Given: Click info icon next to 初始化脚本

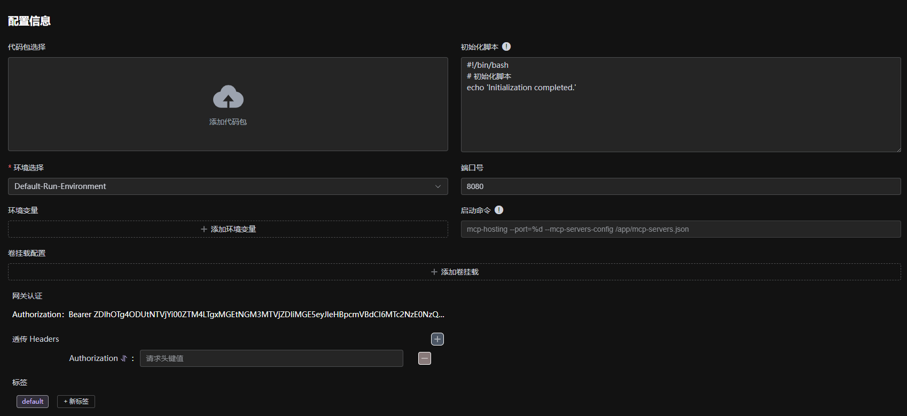Looking at the screenshot, I should pos(506,47).
